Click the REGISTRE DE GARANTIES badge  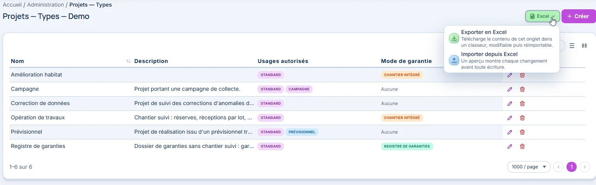pos(407,146)
